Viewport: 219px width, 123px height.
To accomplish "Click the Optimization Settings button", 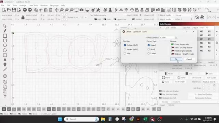I will click(203, 98).
